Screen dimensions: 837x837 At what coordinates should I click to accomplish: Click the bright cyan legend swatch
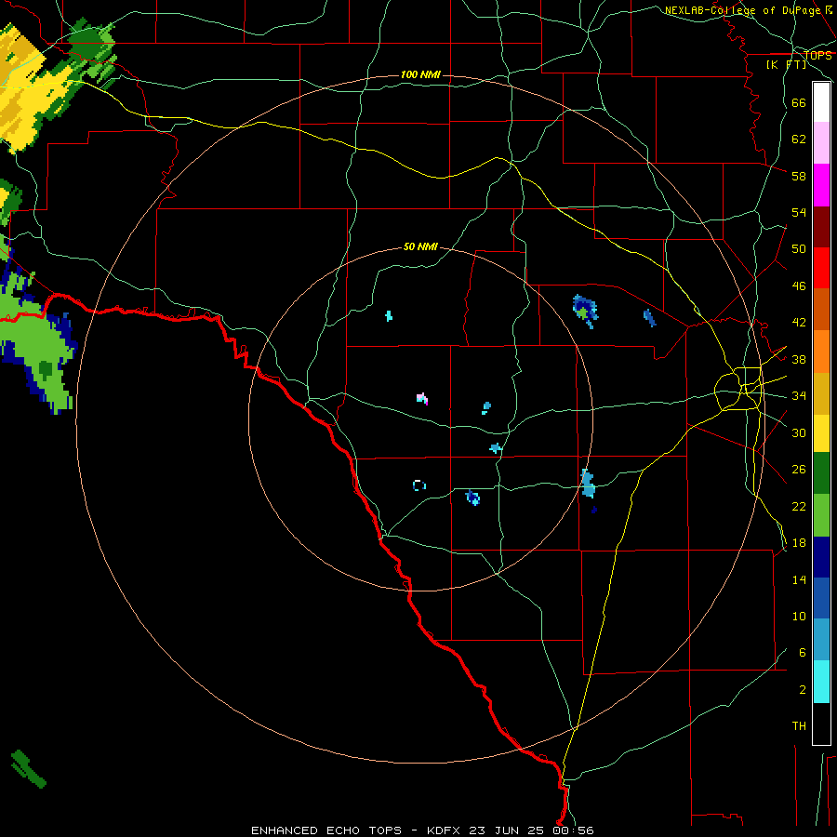point(821,682)
